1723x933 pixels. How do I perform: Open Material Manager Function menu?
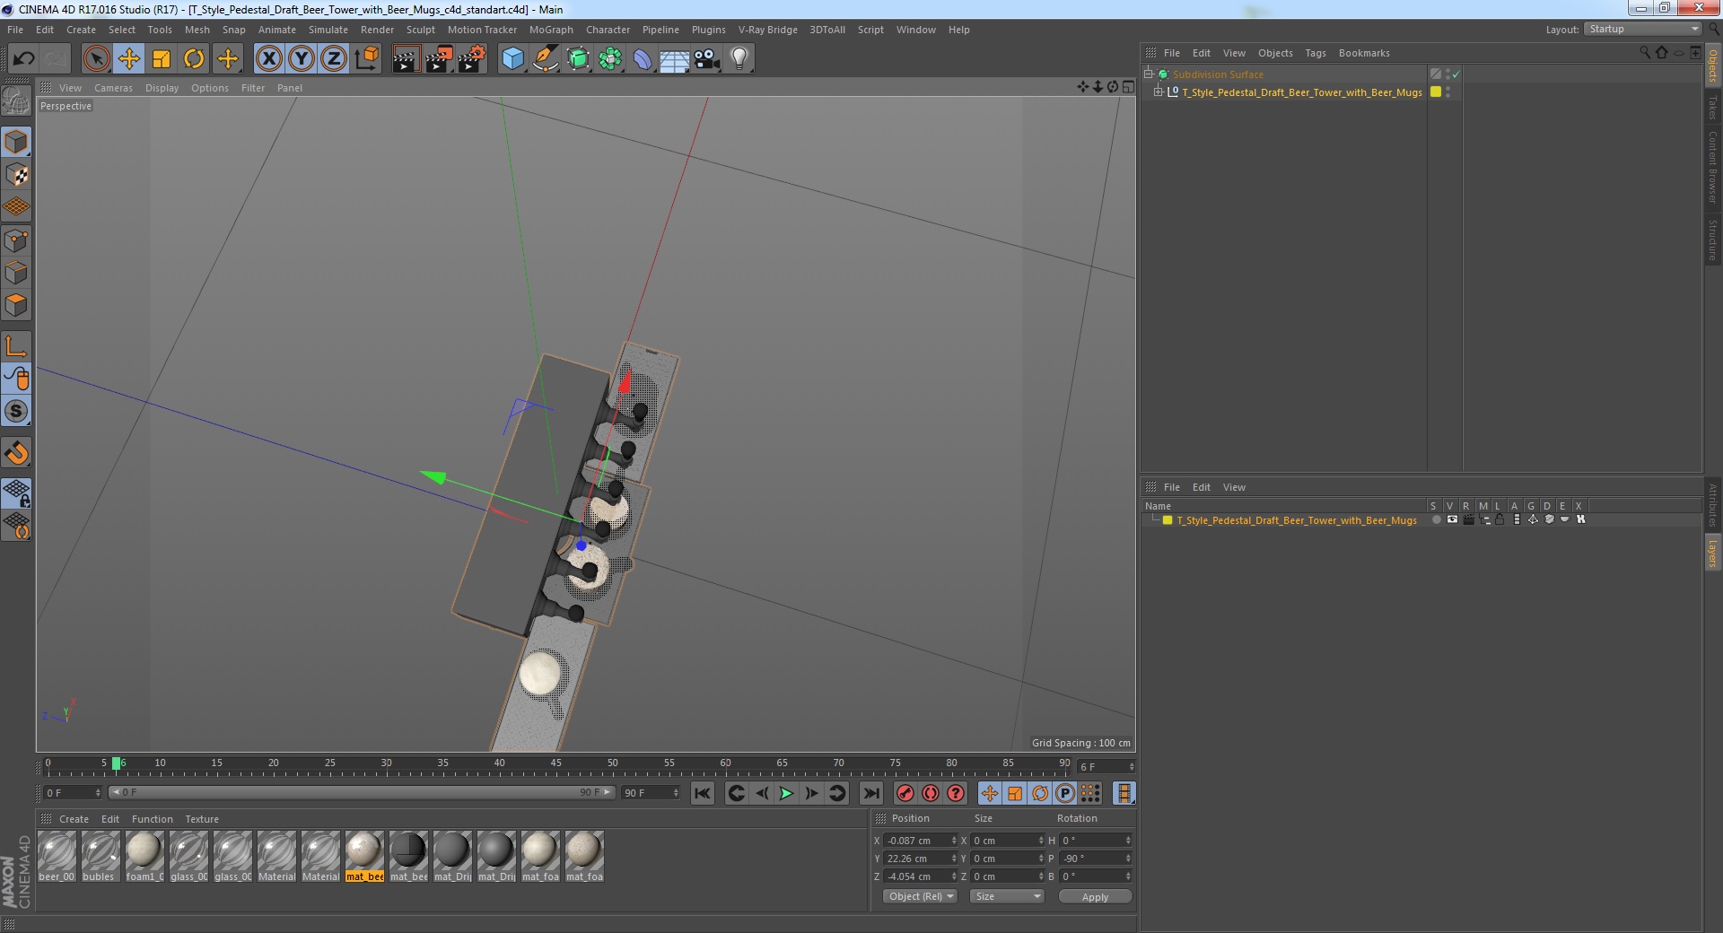152,819
